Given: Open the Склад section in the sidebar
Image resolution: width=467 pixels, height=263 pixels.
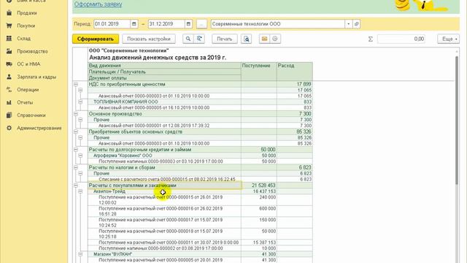Looking at the screenshot, I should (x=23, y=39).
